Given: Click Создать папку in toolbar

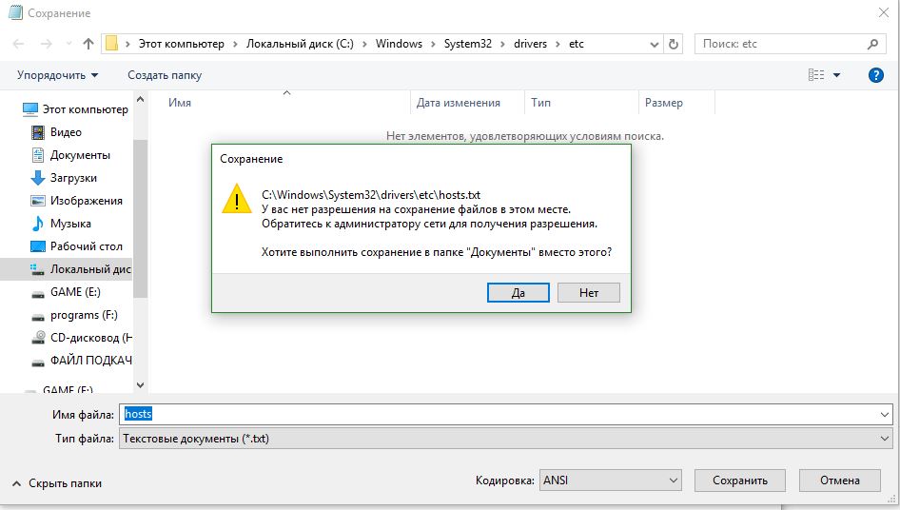Looking at the screenshot, I should click(165, 75).
